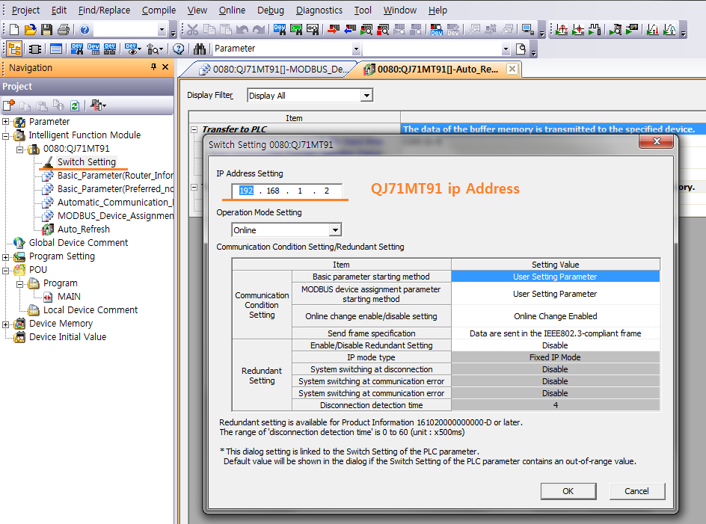Select Switch Setting in project tree
This screenshot has width=706, height=524.
(87, 162)
